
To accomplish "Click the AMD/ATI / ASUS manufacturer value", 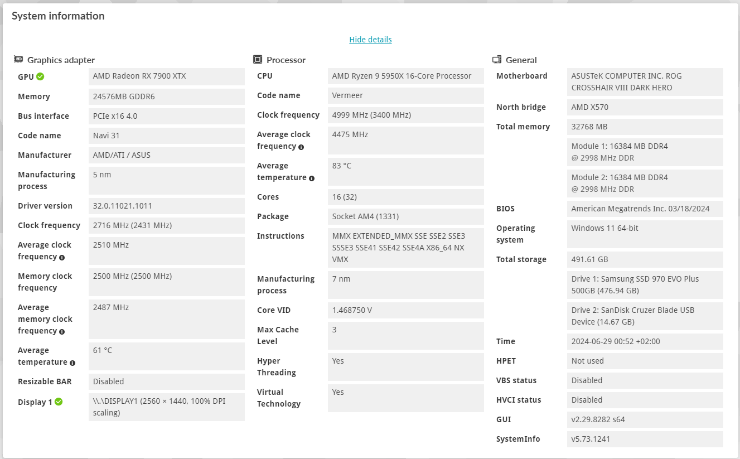I will (167, 155).
